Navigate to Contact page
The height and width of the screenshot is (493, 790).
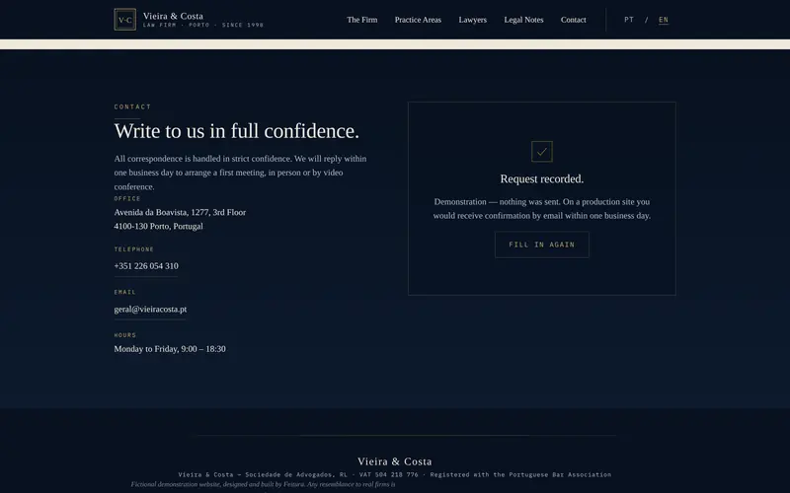(574, 20)
